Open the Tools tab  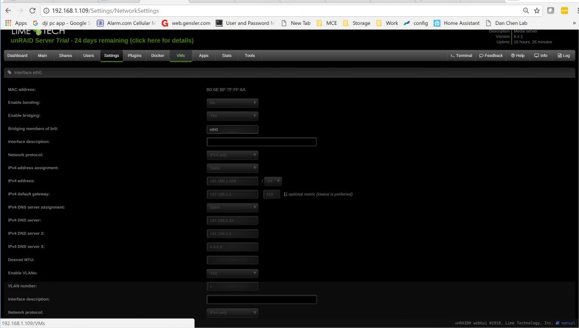click(x=250, y=56)
